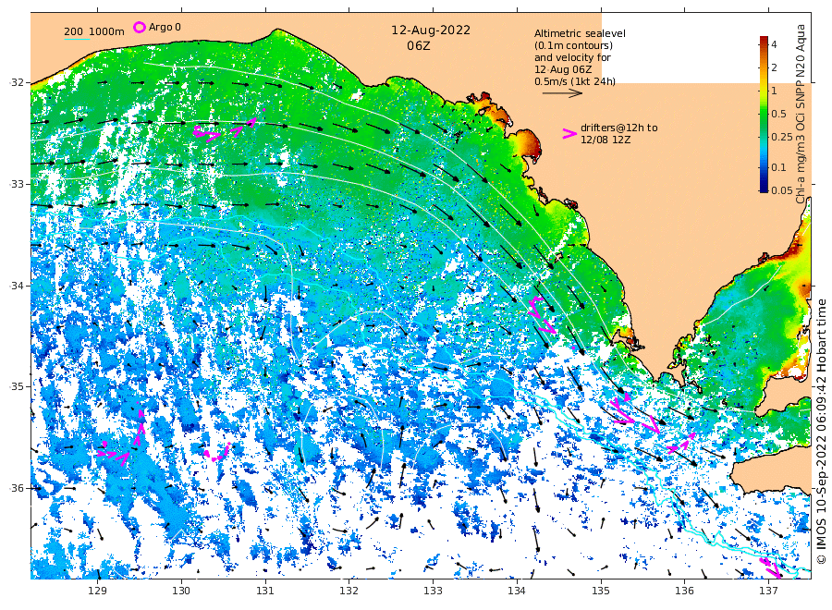Click the color bar tick value 0.25
This screenshot has height=610, width=832.
coord(781,137)
